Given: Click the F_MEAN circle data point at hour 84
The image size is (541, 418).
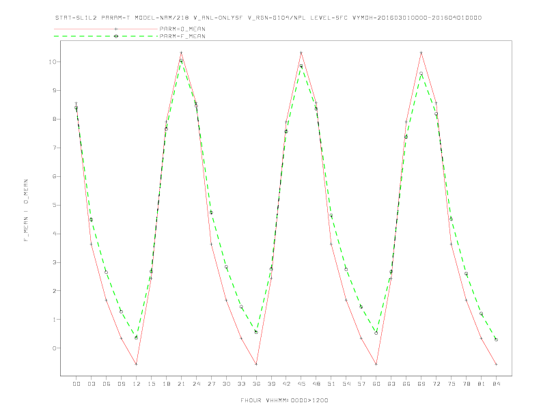Looking at the screenshot, I should (x=496, y=339).
